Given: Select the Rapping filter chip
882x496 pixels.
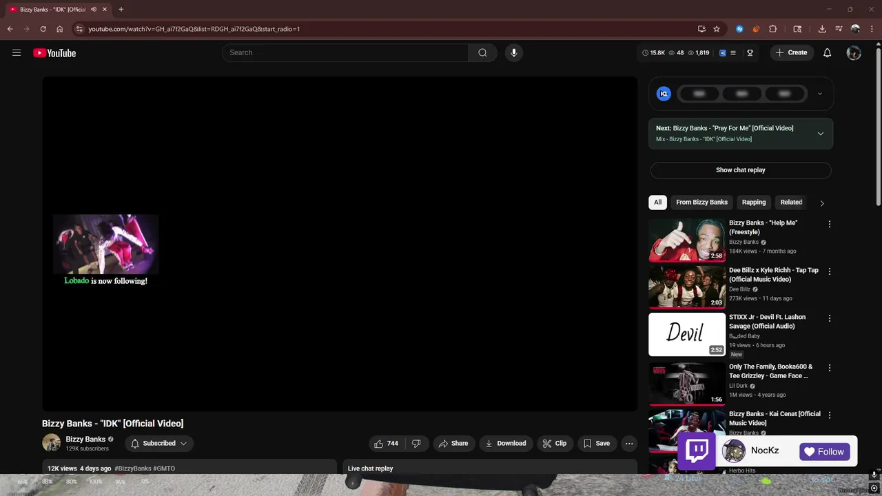Looking at the screenshot, I should 754,203.
